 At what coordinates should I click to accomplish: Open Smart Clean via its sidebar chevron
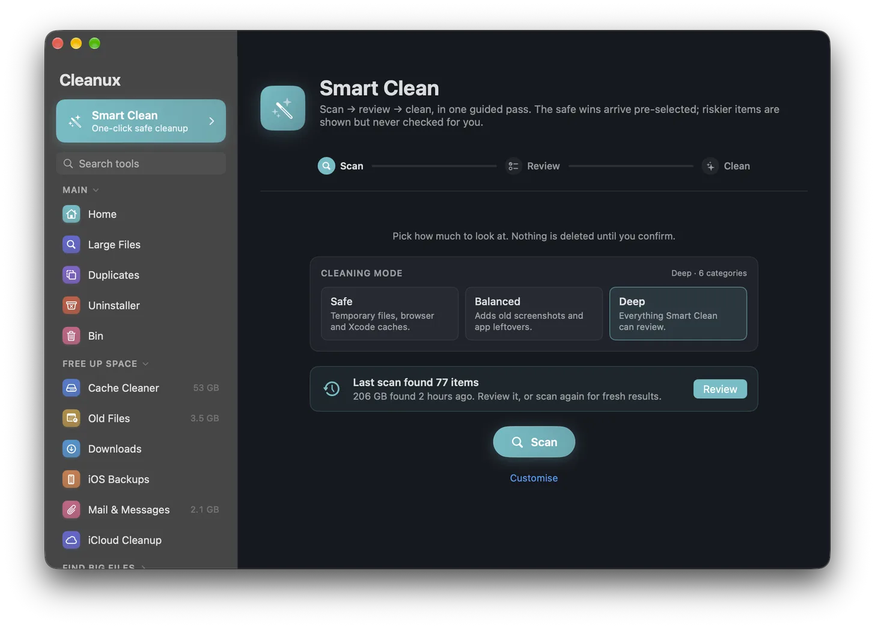coord(212,121)
